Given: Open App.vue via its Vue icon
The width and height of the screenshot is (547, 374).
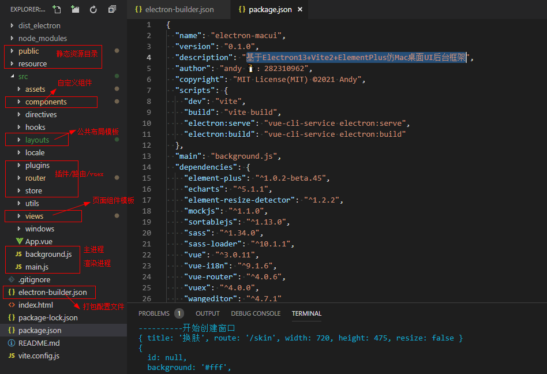Looking at the screenshot, I should [x=18, y=241].
